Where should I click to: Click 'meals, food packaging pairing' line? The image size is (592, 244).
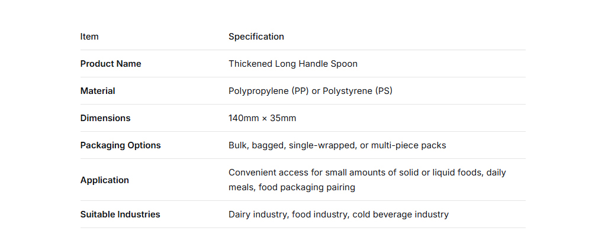click(x=292, y=187)
